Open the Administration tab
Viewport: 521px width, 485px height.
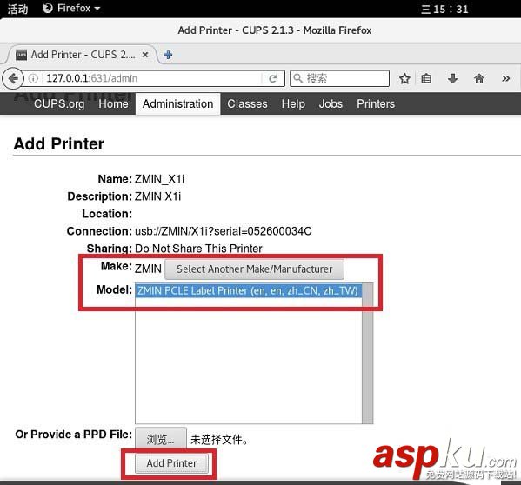point(177,104)
